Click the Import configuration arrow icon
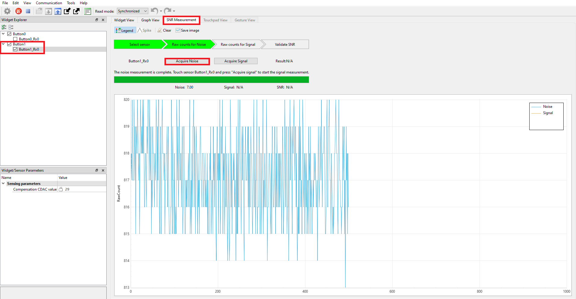The height and width of the screenshot is (299, 576). coord(67,11)
